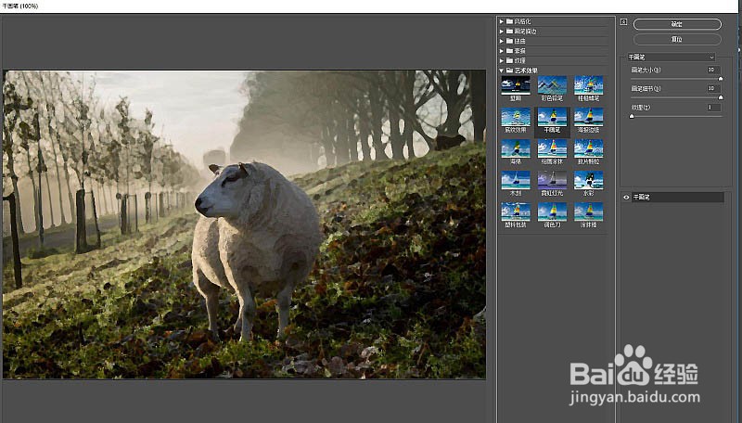Select the 涂抹棒 (Smudge Stick) filter thumbnail
Viewport: 742px width, 423px height.
[x=588, y=212]
